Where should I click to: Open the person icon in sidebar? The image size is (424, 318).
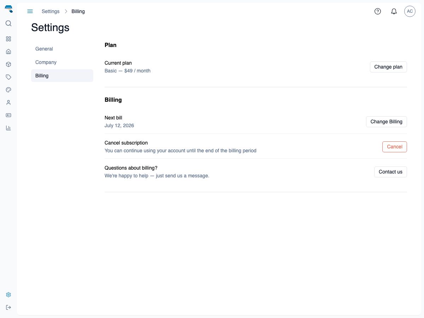click(x=8, y=102)
